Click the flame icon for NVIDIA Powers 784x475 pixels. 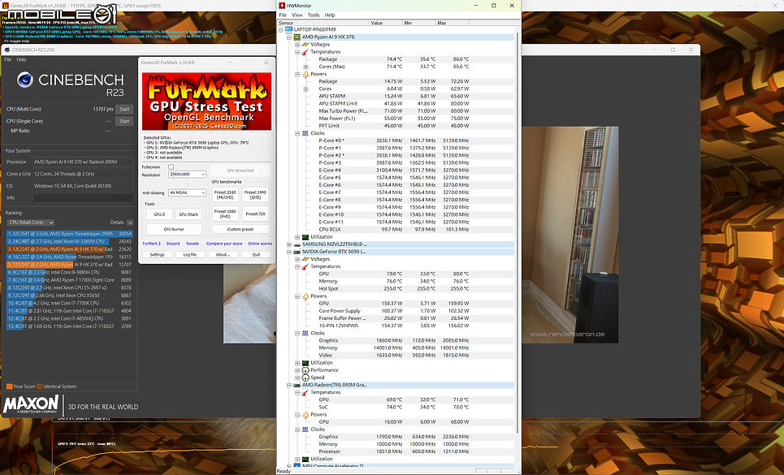(x=305, y=296)
